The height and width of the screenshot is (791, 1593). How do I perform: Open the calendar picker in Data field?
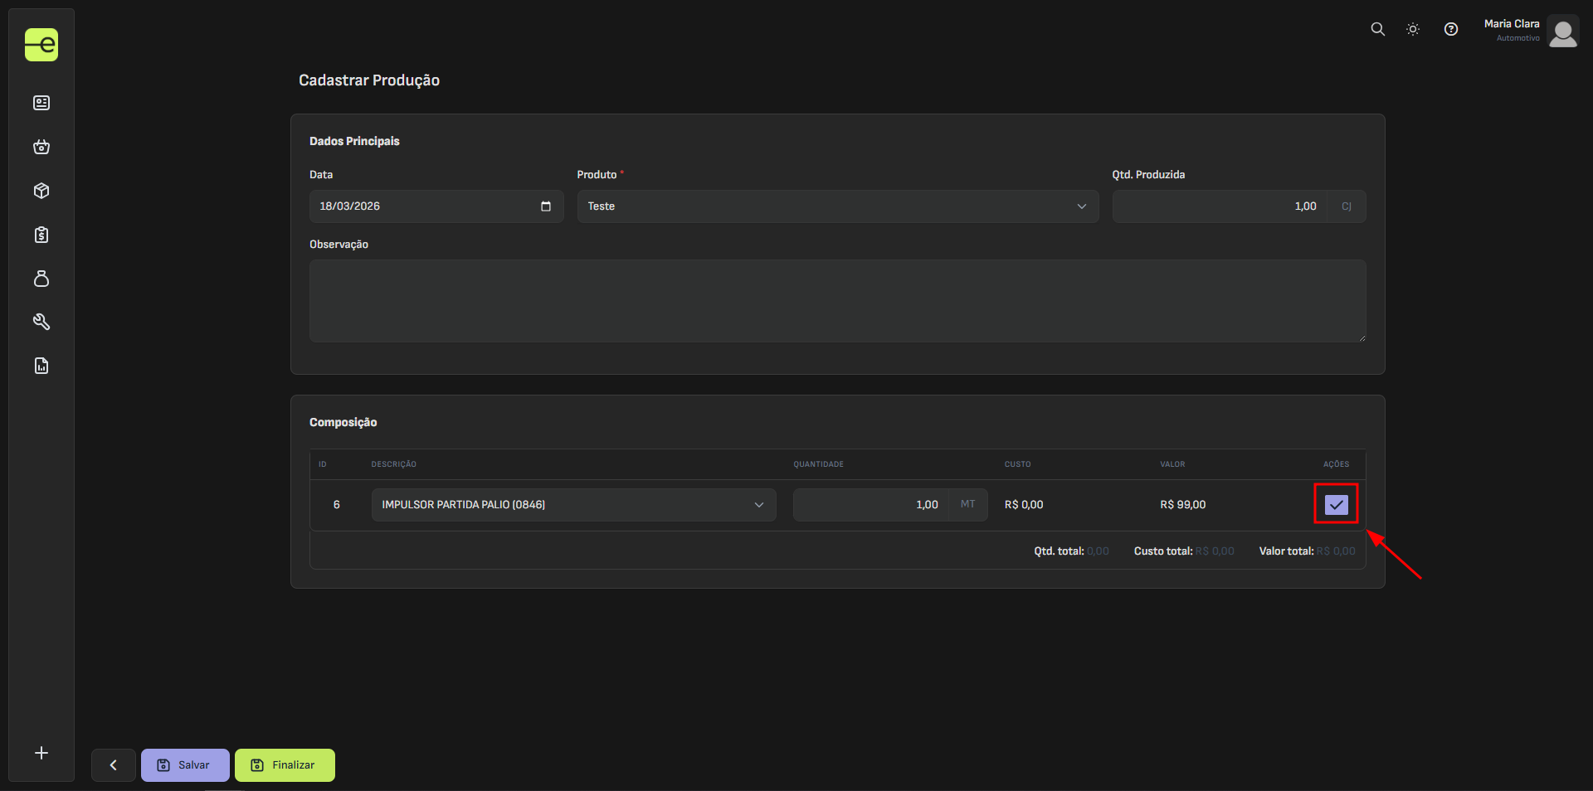coord(545,206)
